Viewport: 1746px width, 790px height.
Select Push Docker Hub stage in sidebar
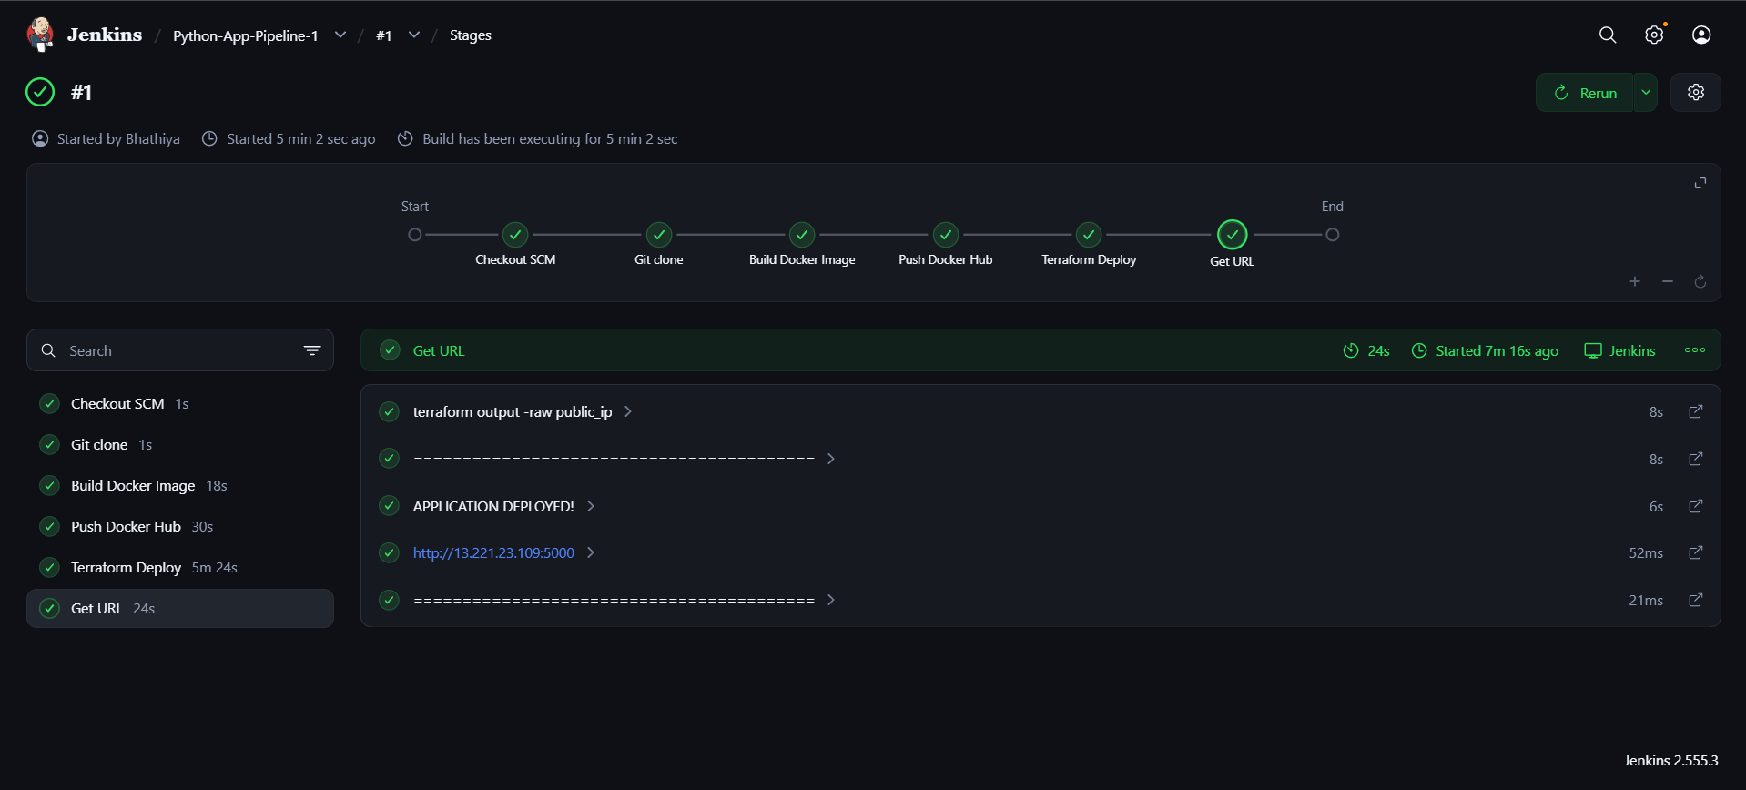(180, 526)
